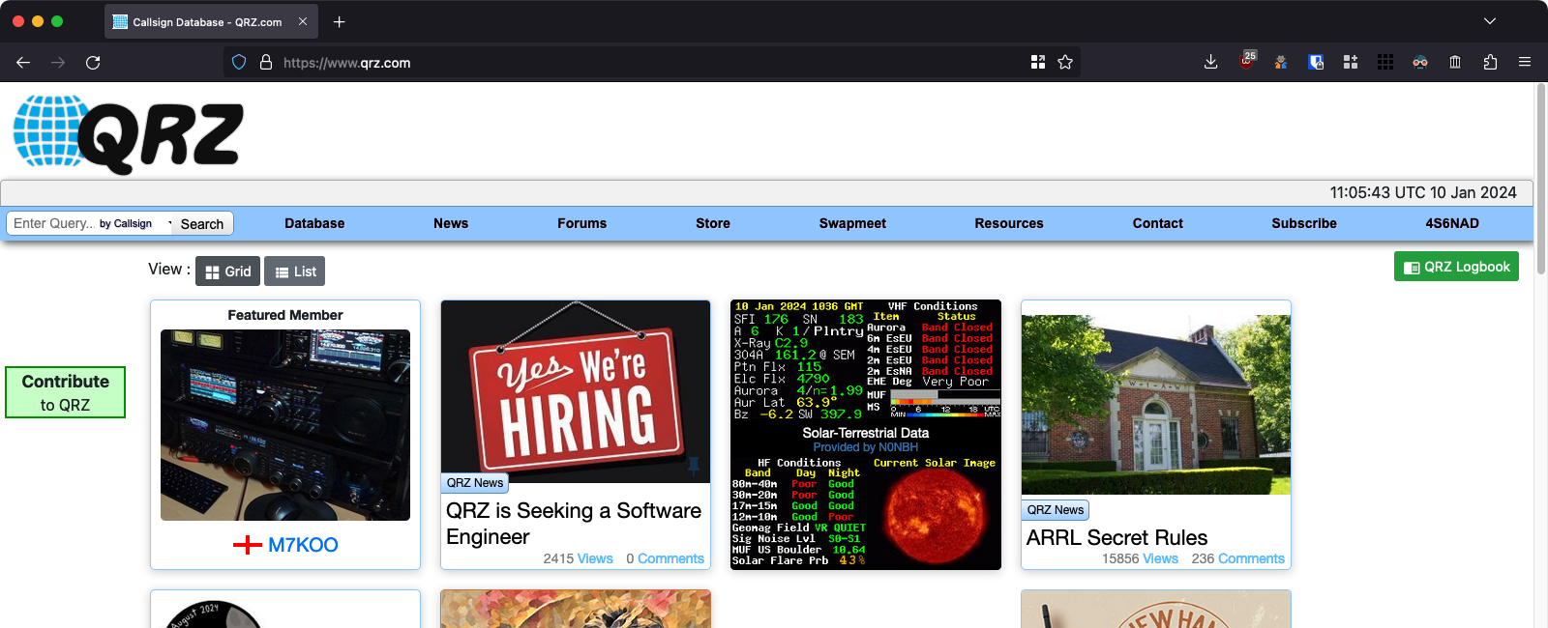1548x628 pixels.
Task: Click the tracking protection shield icon
Action: click(x=239, y=62)
